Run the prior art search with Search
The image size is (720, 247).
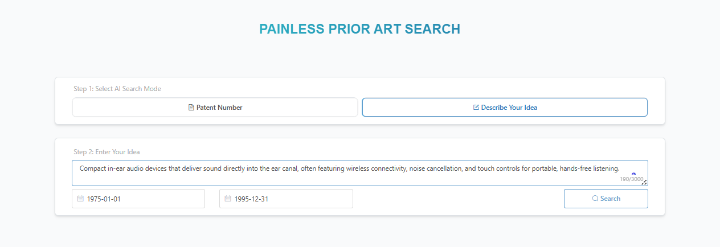pyautogui.click(x=606, y=199)
